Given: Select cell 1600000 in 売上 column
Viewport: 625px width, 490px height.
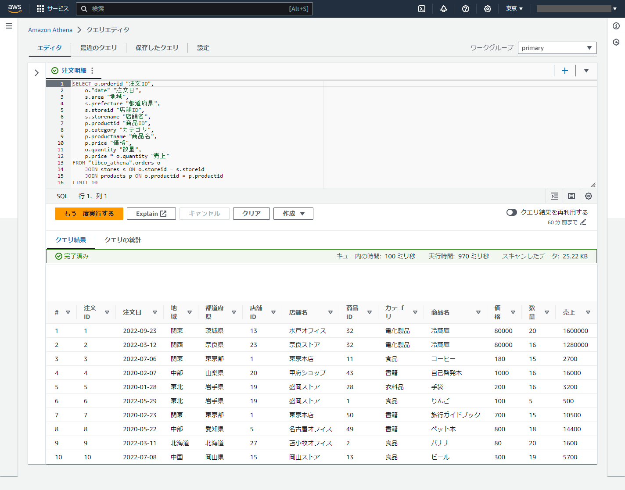Looking at the screenshot, I should point(575,331).
